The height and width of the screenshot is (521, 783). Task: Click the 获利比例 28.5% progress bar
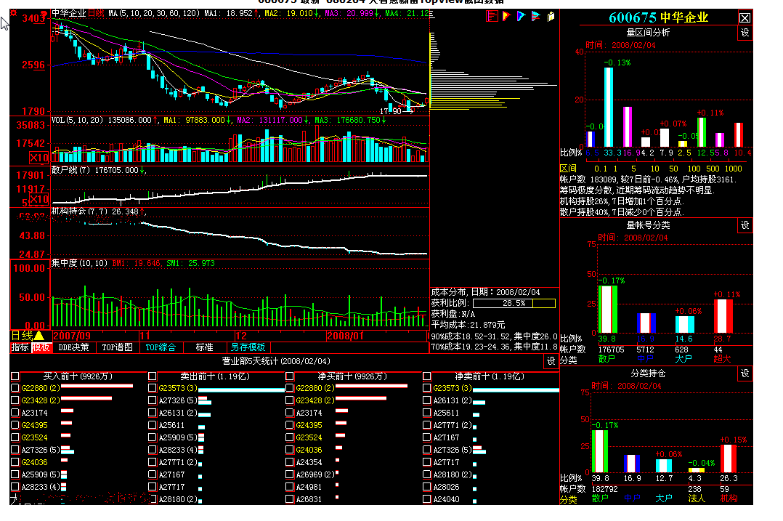point(514,303)
